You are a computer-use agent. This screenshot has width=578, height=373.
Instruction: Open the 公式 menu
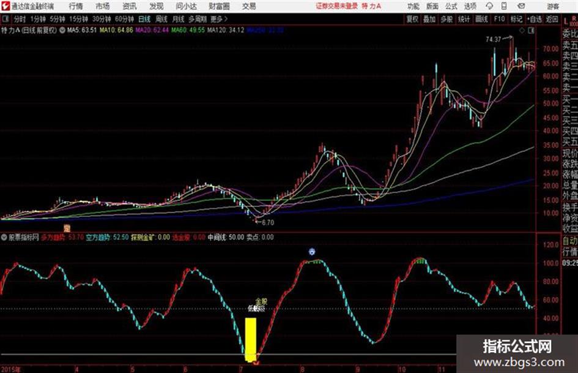[451, 6]
